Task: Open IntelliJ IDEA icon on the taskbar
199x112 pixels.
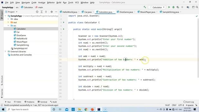Action: pyautogui.click(x=99, y=109)
